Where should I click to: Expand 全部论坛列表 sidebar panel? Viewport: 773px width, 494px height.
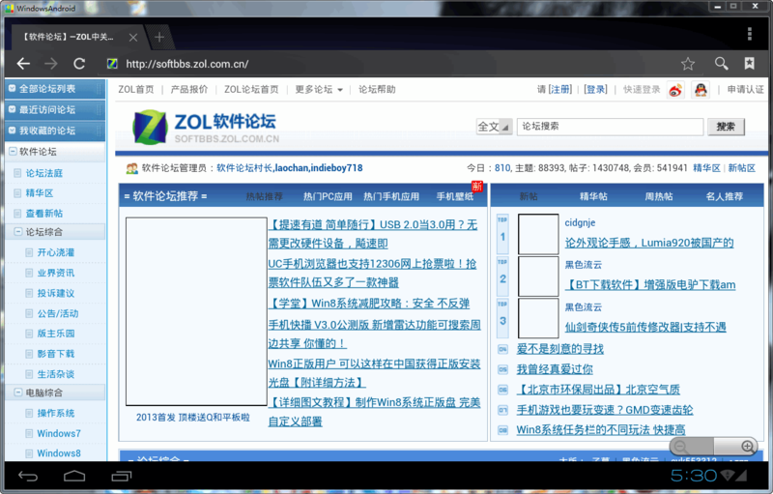(x=55, y=89)
